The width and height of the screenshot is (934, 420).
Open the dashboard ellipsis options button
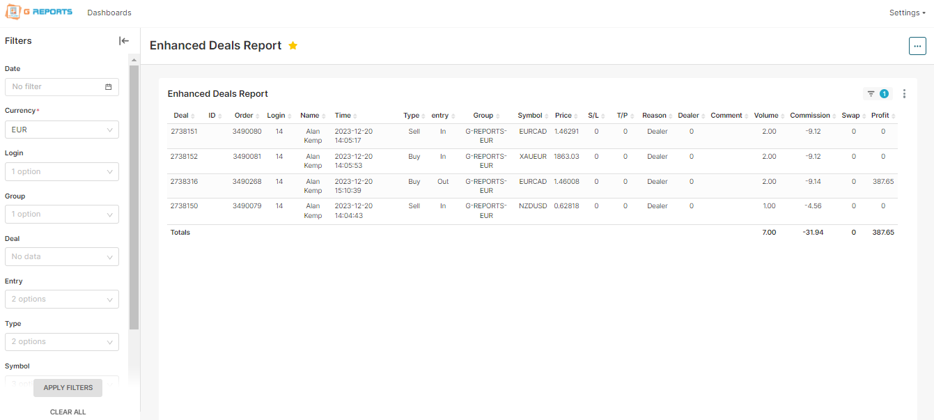[917, 46]
